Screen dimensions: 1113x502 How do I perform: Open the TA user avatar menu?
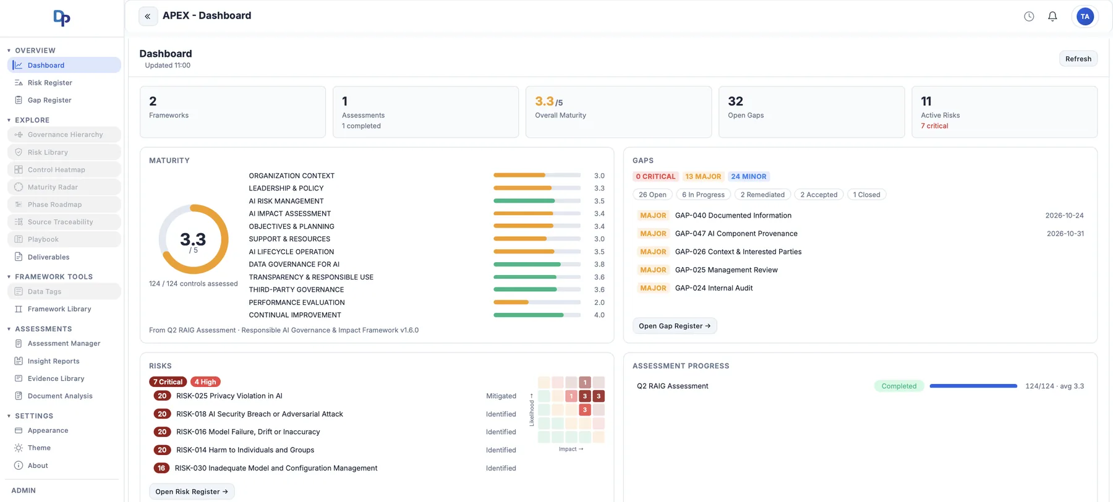coord(1085,17)
